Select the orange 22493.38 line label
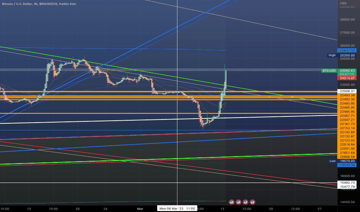This screenshot has width=360, height=212. tap(347, 95)
